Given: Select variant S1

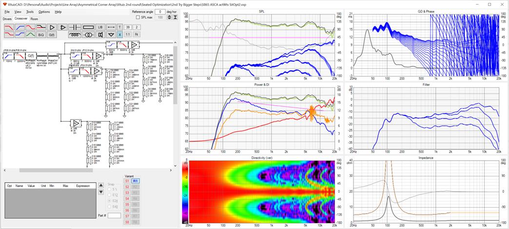Looking at the screenshot, I should [x=127, y=181].
